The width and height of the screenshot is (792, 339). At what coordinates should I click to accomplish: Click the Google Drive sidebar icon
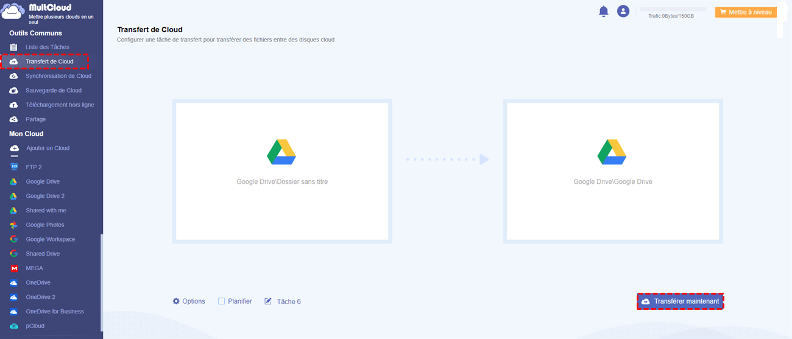[x=13, y=181]
